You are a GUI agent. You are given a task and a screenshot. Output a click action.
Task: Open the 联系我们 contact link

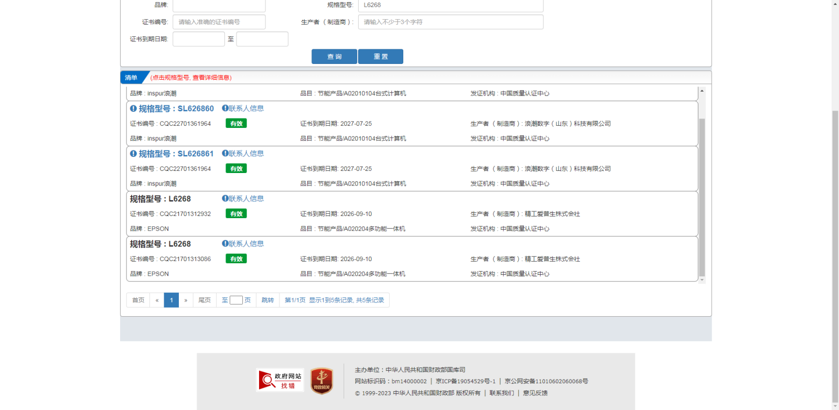pyautogui.click(x=502, y=393)
